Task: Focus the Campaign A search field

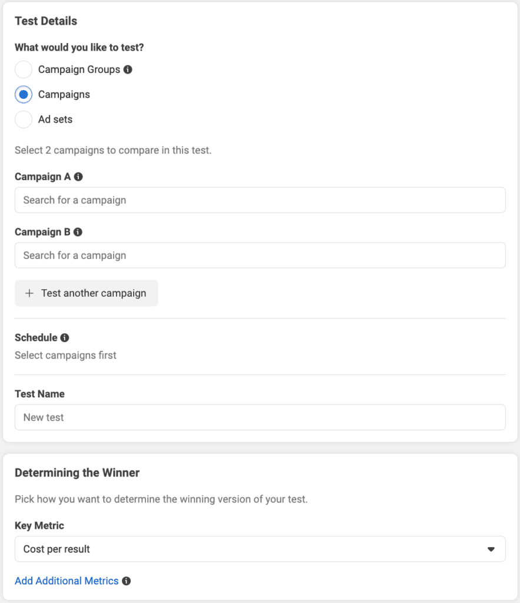Action: [x=260, y=200]
